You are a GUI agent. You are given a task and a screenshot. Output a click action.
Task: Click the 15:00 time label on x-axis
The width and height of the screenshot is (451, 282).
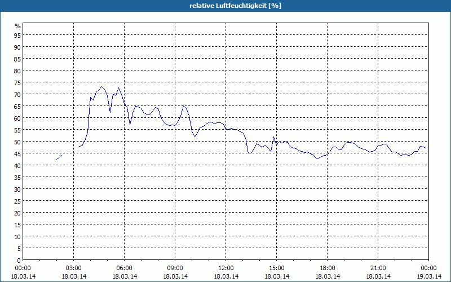277,268
